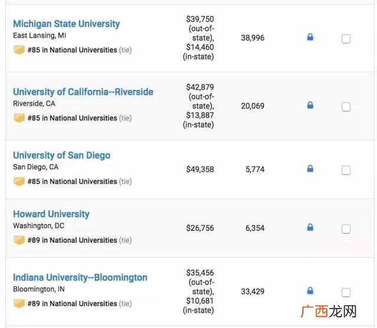
Task: Click lock icon for UC Riverside row
Action: pos(310,105)
